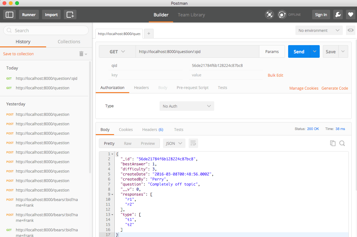Open the No Auth type dropdown

[186, 106]
